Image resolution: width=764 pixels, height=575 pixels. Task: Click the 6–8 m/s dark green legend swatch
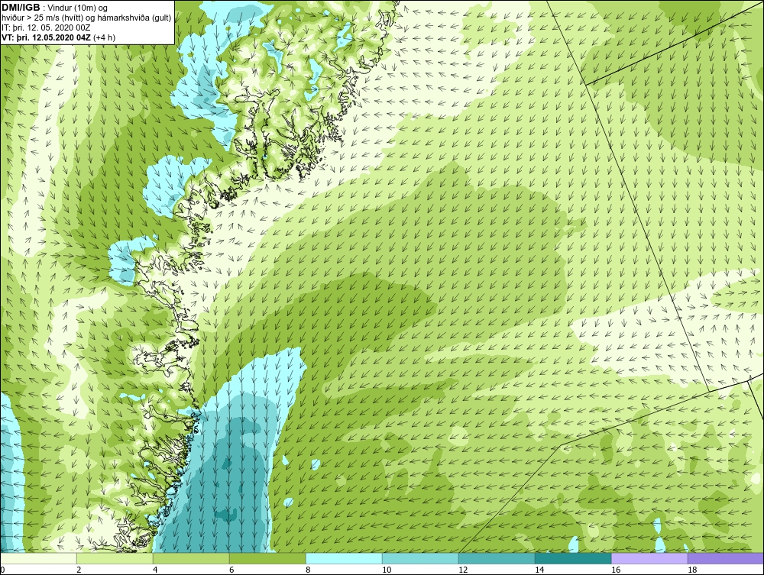[x=267, y=558]
